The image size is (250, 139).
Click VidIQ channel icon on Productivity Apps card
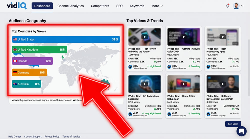tap(208, 67)
